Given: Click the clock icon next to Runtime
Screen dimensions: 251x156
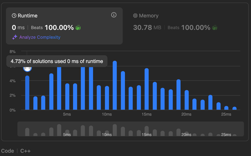Looking at the screenshot, I should pyautogui.click(x=14, y=16).
